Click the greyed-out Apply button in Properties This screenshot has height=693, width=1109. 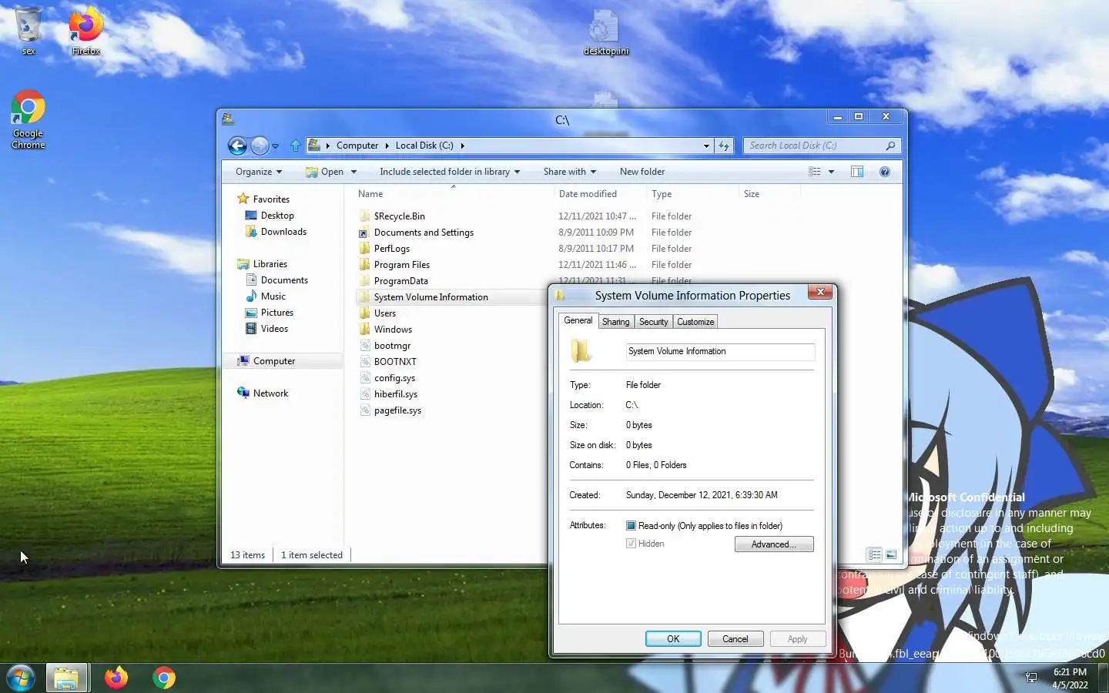point(797,639)
